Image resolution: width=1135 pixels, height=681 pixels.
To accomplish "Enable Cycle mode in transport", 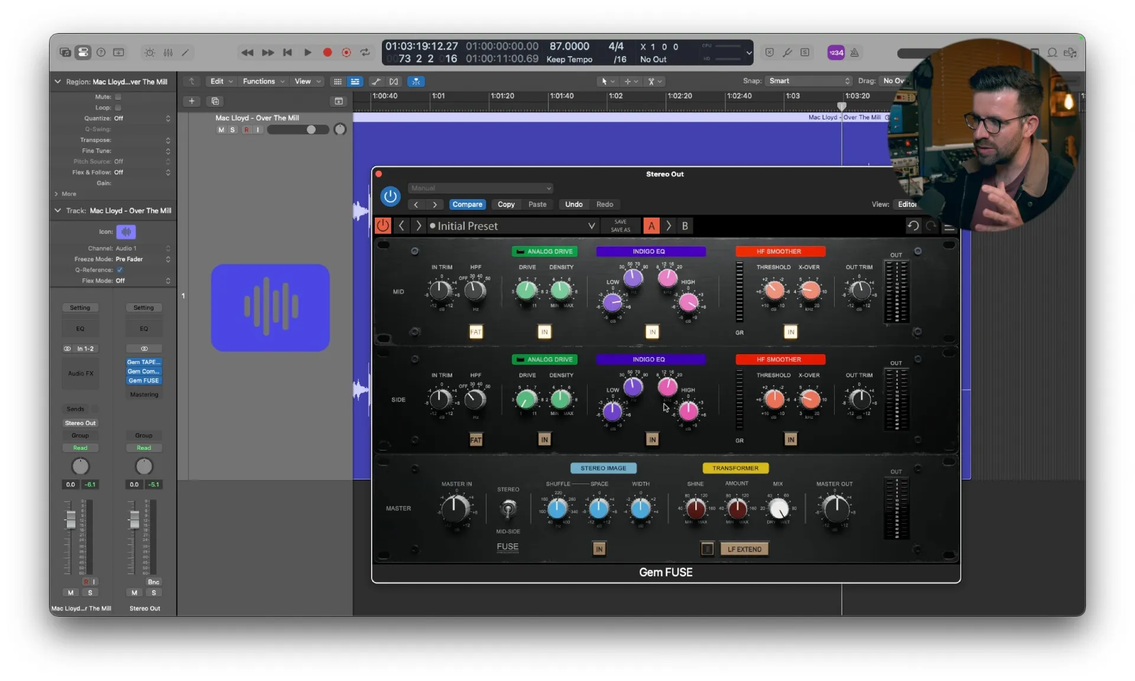I will tap(365, 53).
